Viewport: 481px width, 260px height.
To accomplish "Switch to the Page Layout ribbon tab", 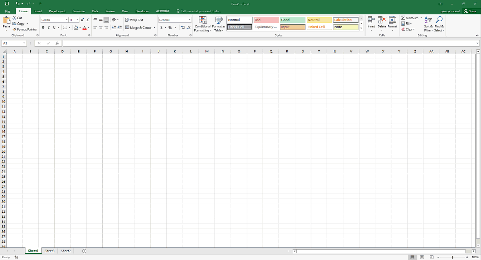I will tap(57, 11).
